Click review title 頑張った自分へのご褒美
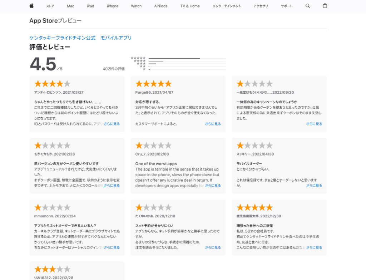Screen dimensions: 366x280 point(254,226)
